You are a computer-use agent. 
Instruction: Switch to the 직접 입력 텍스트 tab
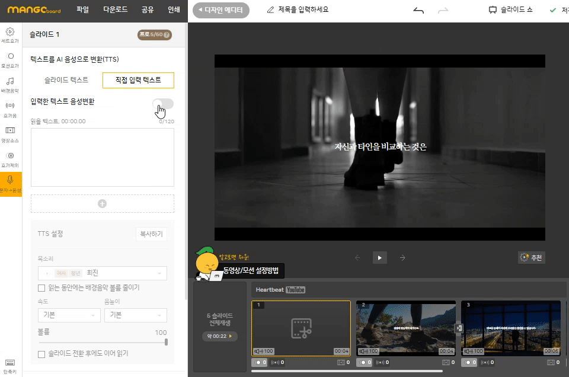click(138, 80)
